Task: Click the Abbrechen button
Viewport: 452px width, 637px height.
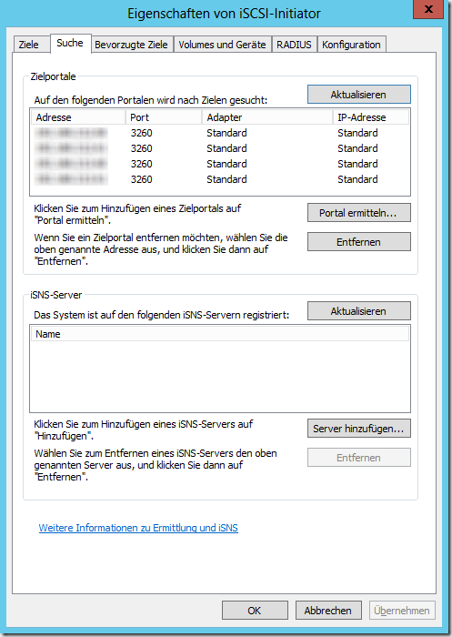Action: tap(328, 611)
